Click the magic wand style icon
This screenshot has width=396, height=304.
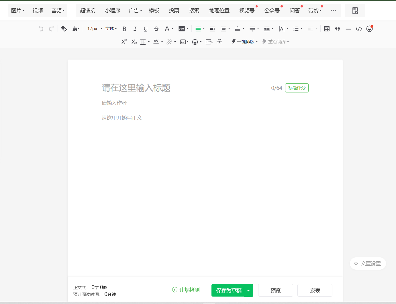pyautogui.click(x=169, y=42)
